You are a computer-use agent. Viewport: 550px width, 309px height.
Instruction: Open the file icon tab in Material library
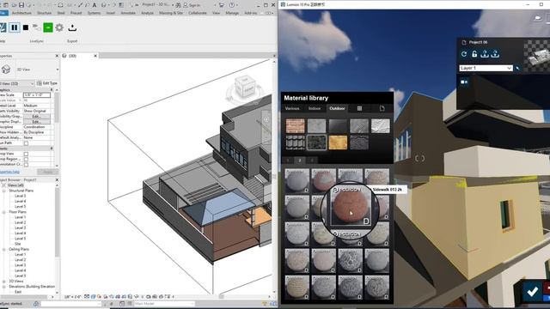click(x=382, y=109)
